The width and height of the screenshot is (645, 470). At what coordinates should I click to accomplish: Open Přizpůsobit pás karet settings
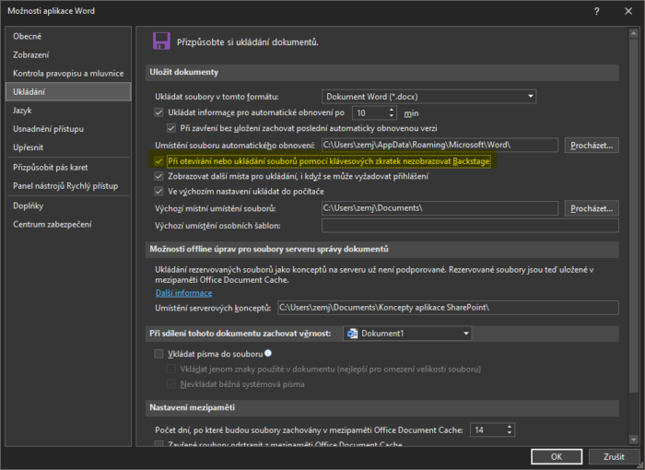(x=68, y=168)
